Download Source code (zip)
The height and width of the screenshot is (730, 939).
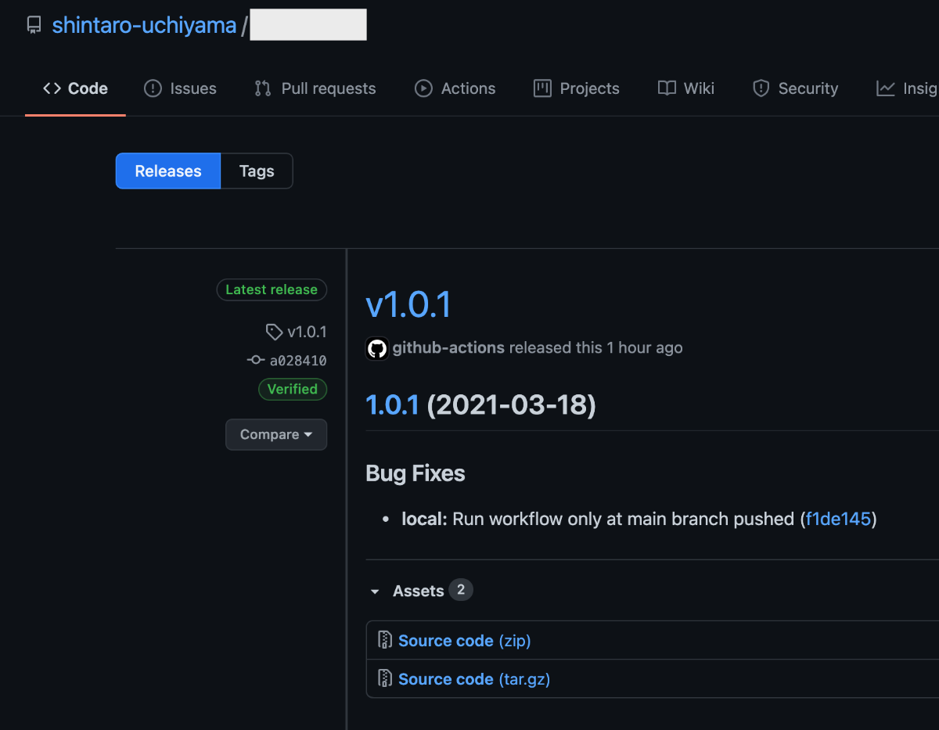tap(465, 641)
